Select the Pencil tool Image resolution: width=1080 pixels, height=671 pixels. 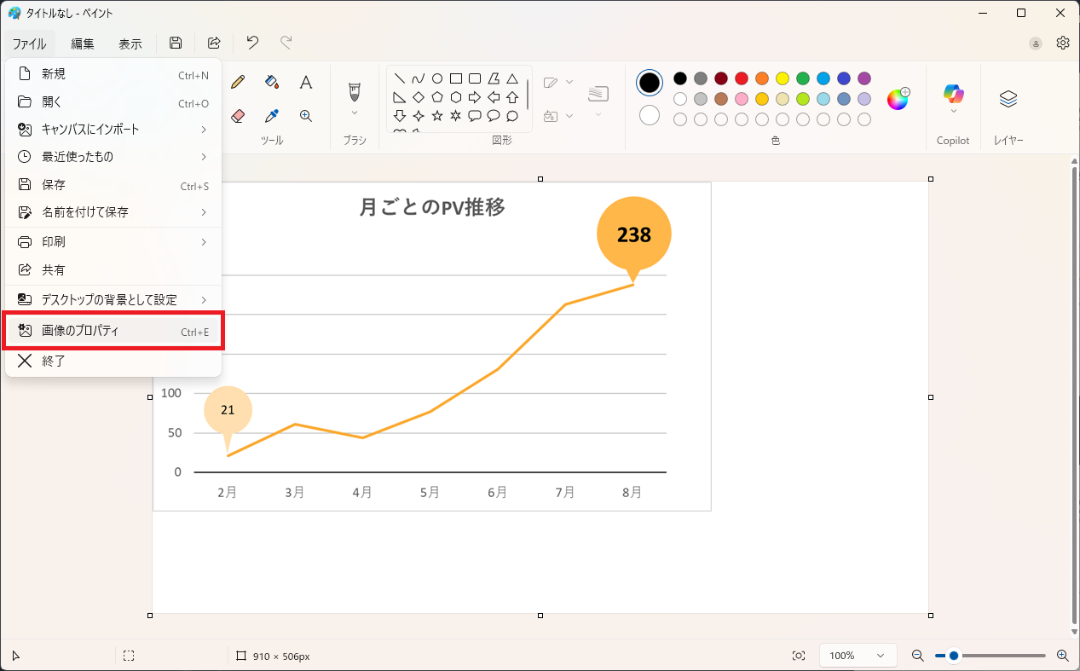[x=238, y=82]
